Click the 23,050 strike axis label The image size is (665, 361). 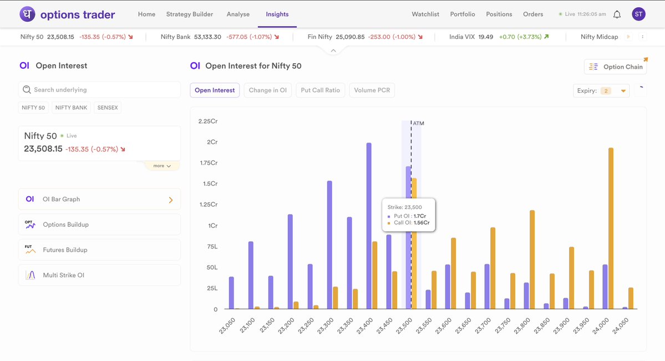[227, 326]
